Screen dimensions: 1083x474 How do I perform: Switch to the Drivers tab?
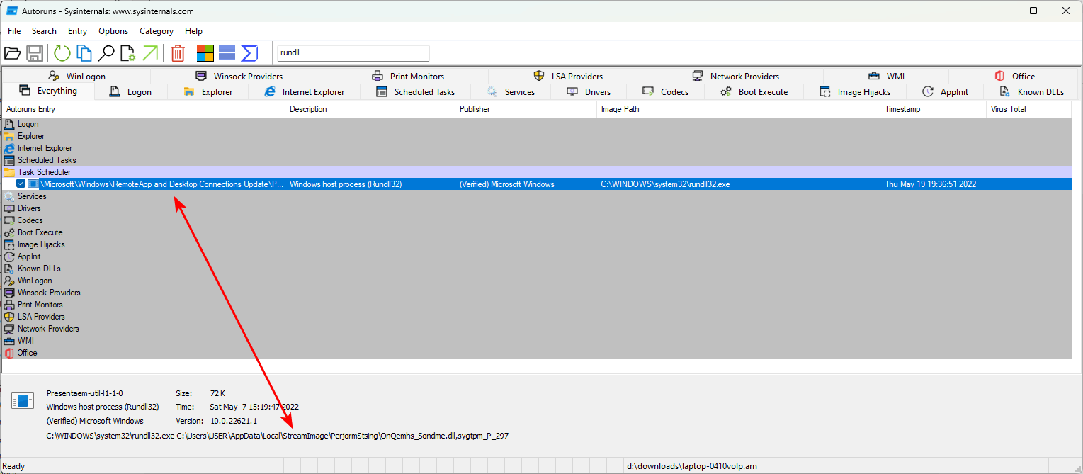click(589, 91)
